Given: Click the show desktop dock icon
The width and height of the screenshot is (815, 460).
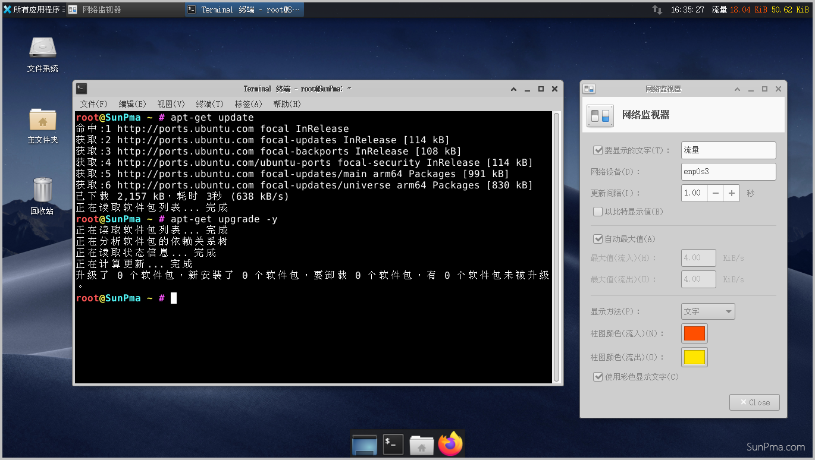Looking at the screenshot, I should [x=364, y=445].
